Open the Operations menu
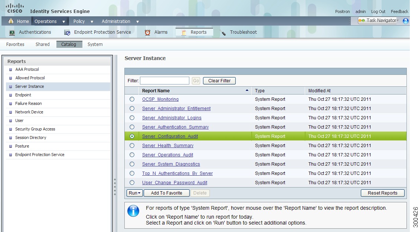 click(x=46, y=21)
